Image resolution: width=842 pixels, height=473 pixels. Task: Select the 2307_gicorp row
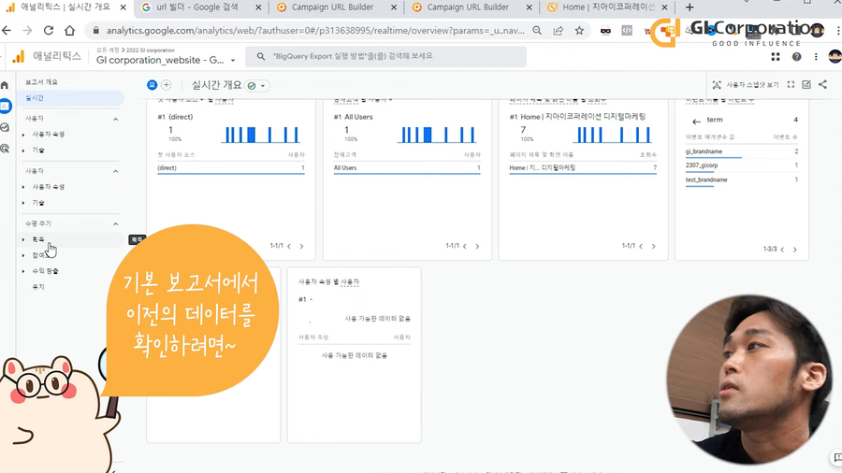coord(742,165)
